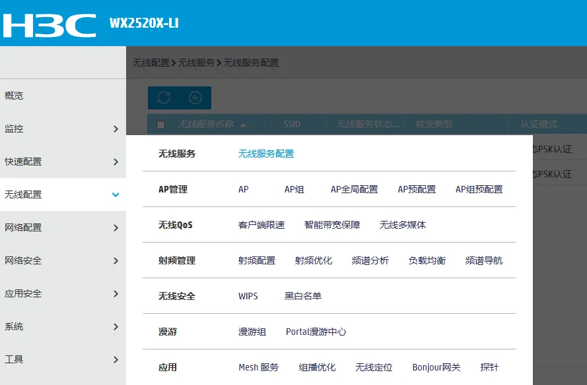Open the 探针 link
587x385 pixels.
pos(489,367)
